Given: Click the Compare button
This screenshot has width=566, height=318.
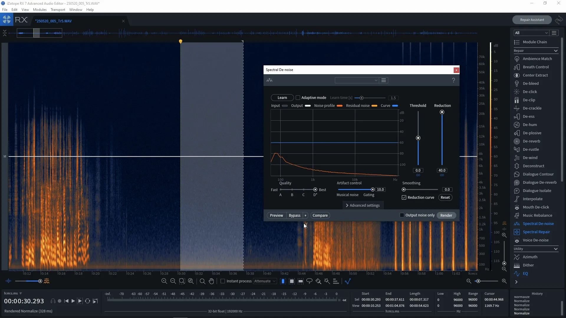Looking at the screenshot, I should point(320,216).
